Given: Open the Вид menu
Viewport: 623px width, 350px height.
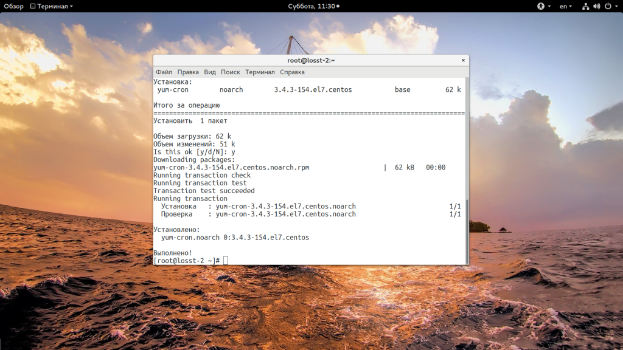Looking at the screenshot, I should (210, 72).
